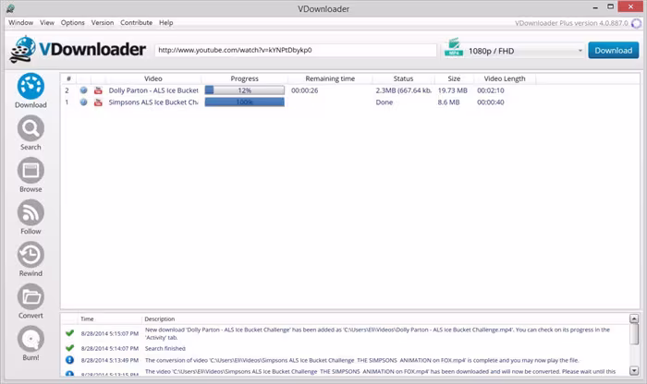Open the Rewind history section

[31, 259]
